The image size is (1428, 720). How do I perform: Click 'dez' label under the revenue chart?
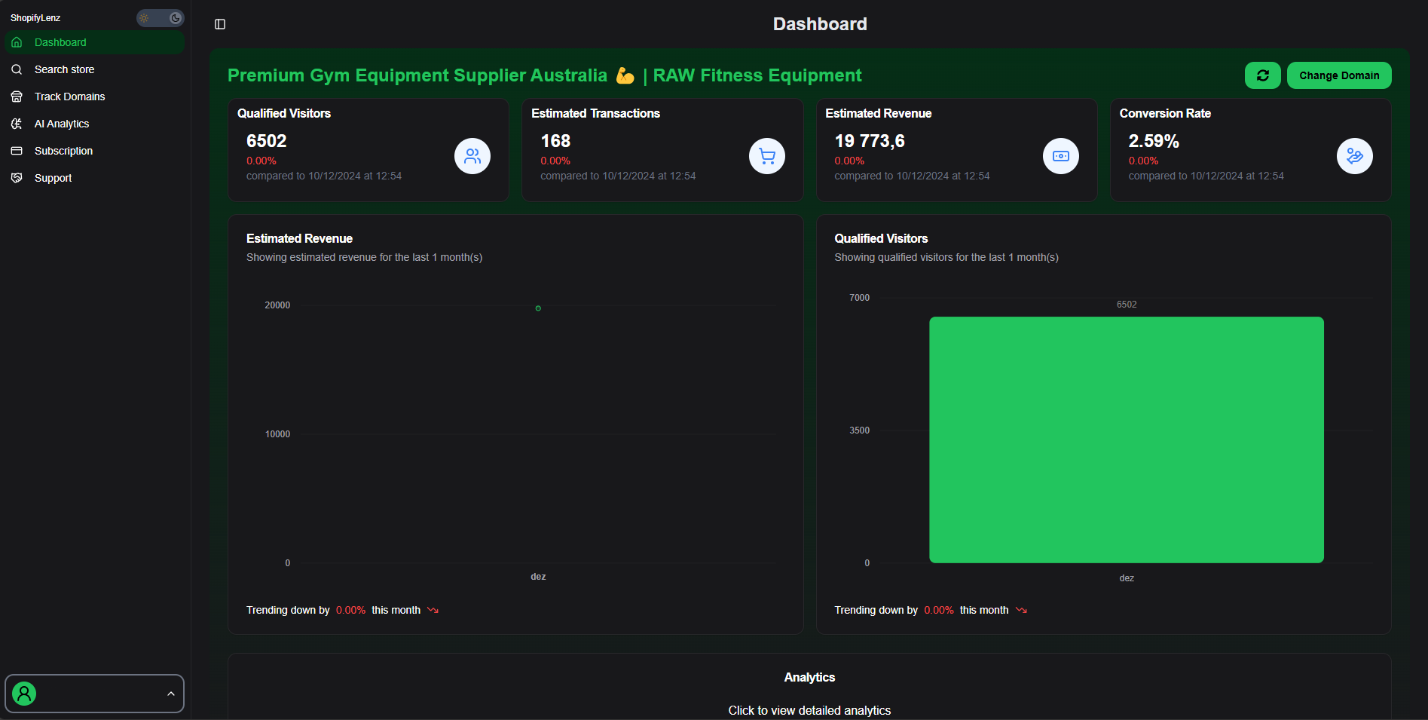(x=538, y=577)
